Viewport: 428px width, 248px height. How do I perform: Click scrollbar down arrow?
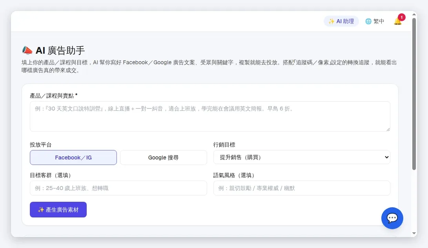(x=414, y=233)
